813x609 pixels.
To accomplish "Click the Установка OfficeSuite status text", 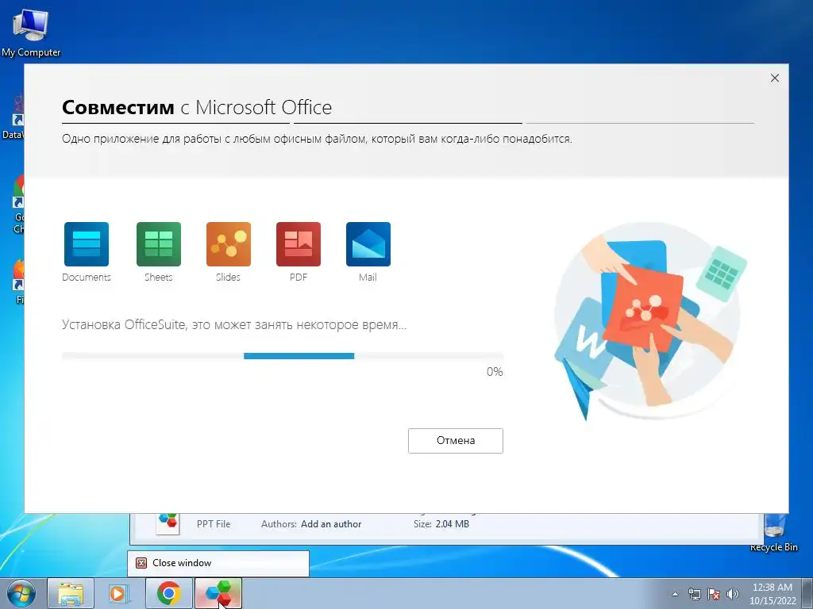I will pos(234,324).
